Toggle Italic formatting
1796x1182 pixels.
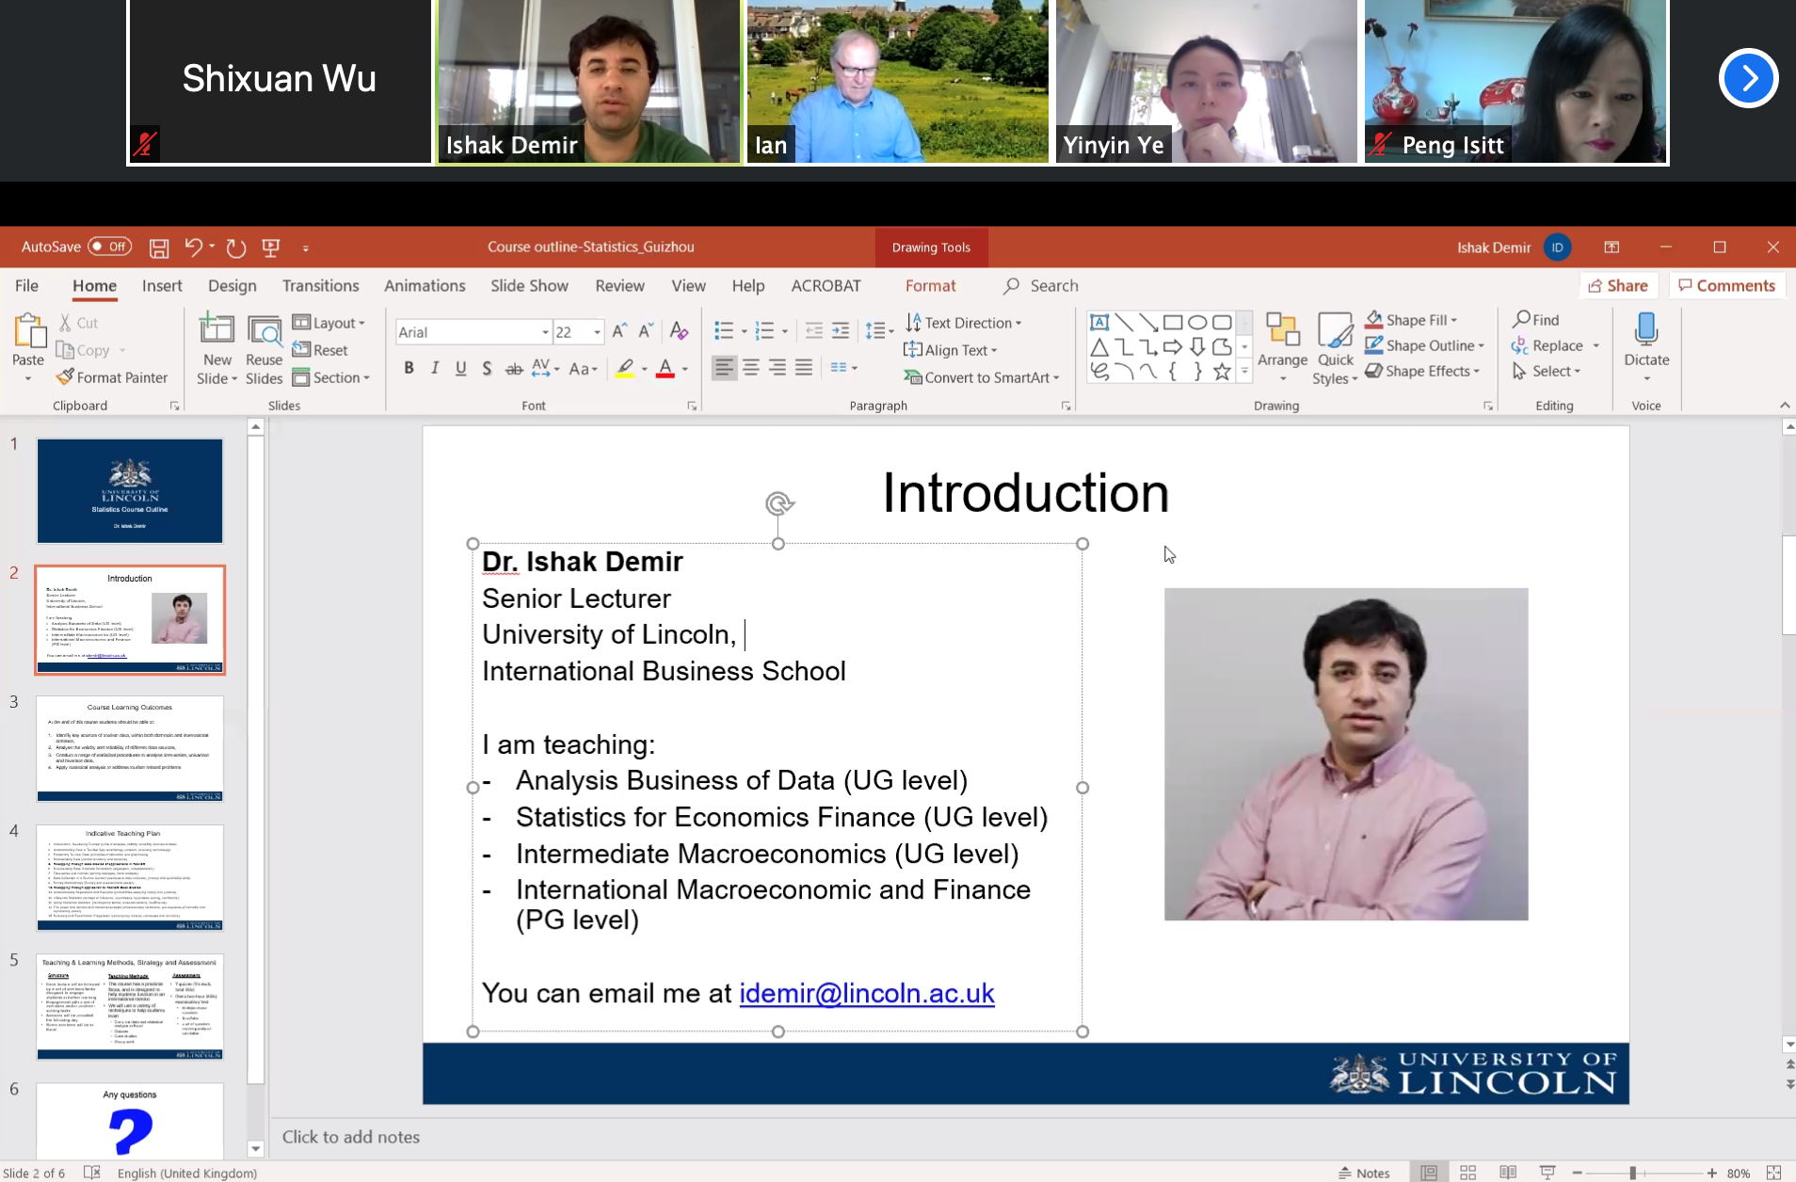tap(435, 368)
